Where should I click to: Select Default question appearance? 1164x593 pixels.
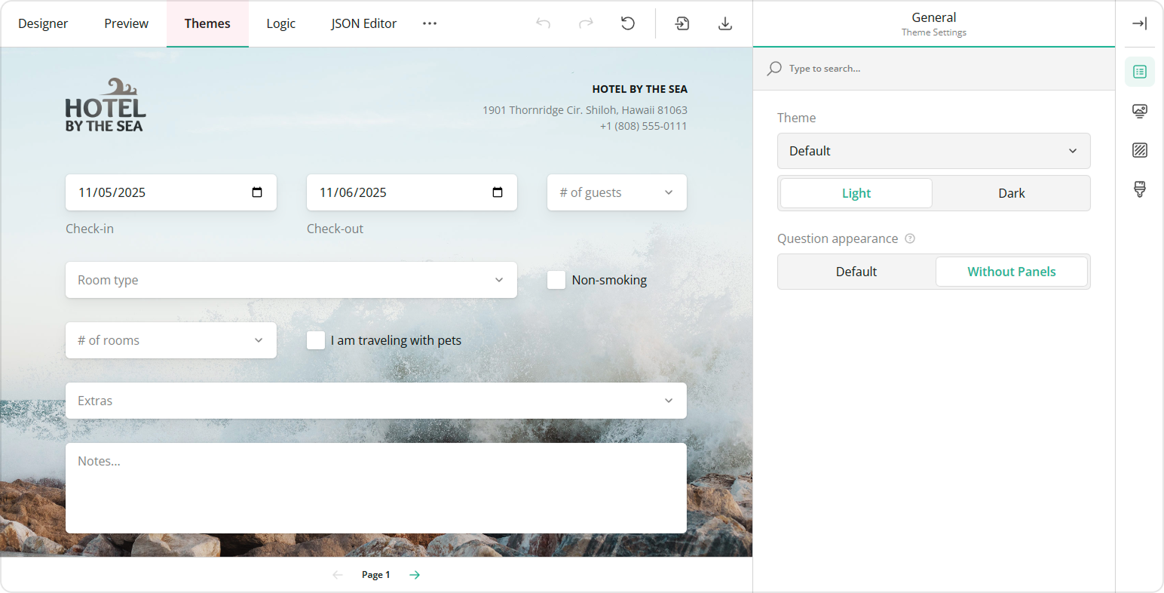856,272
